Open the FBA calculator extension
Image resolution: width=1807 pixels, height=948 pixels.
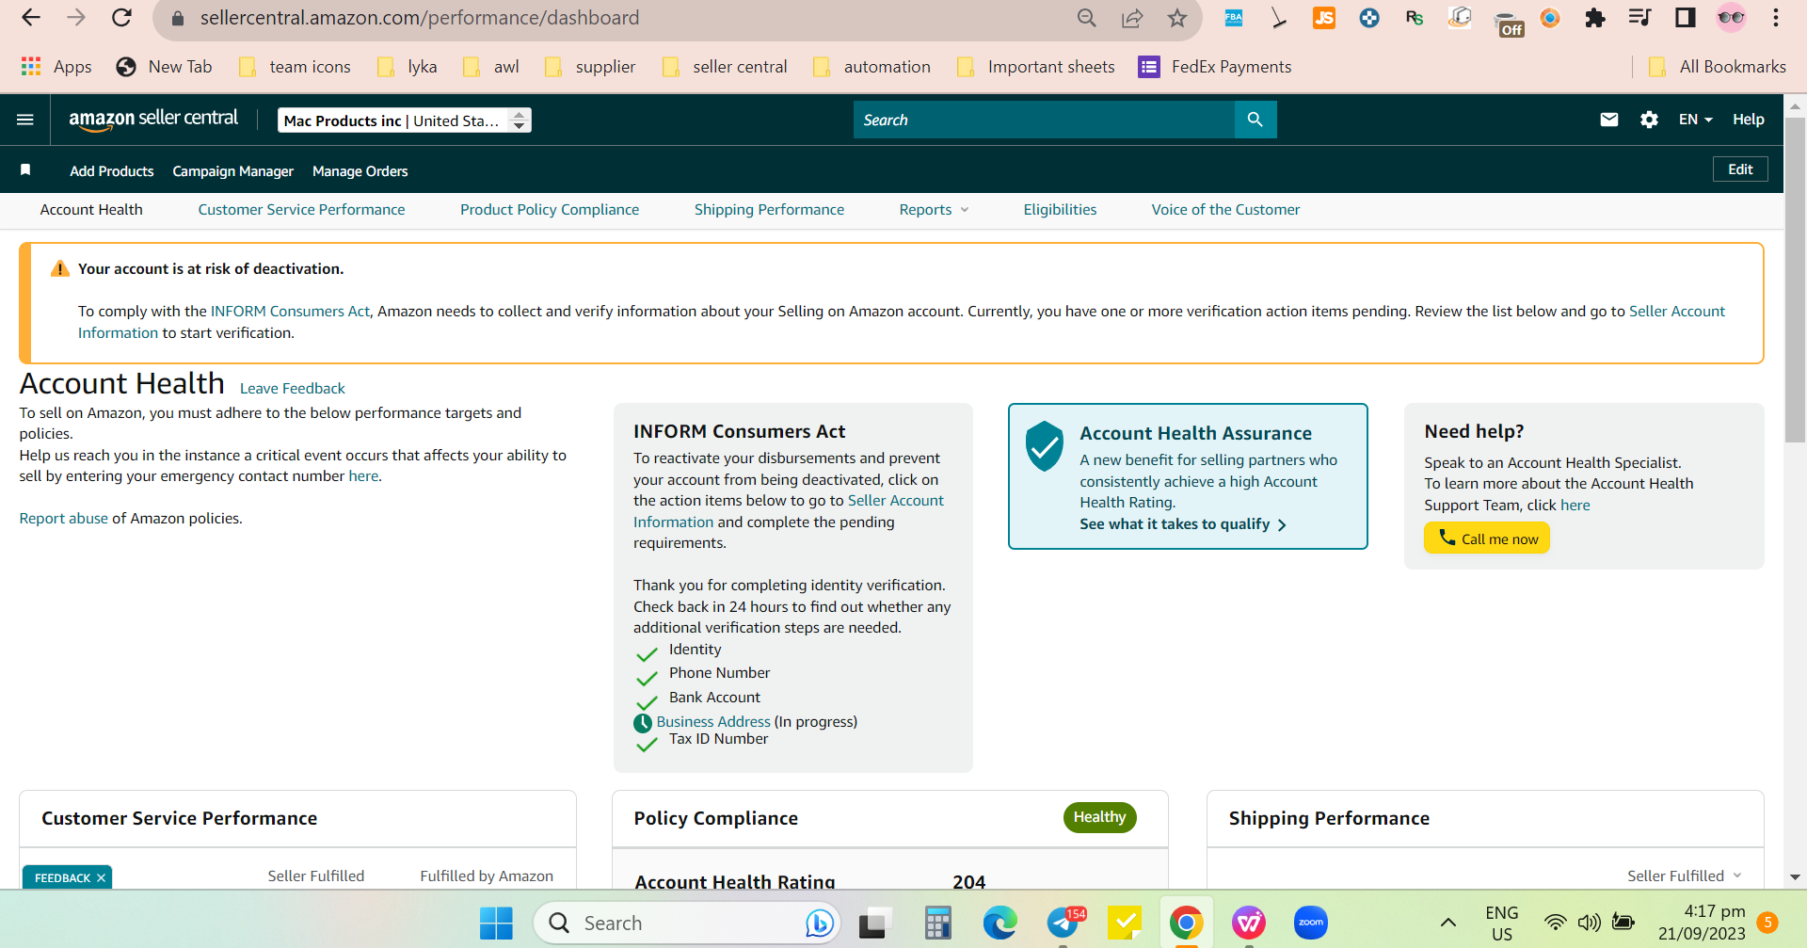click(1233, 18)
